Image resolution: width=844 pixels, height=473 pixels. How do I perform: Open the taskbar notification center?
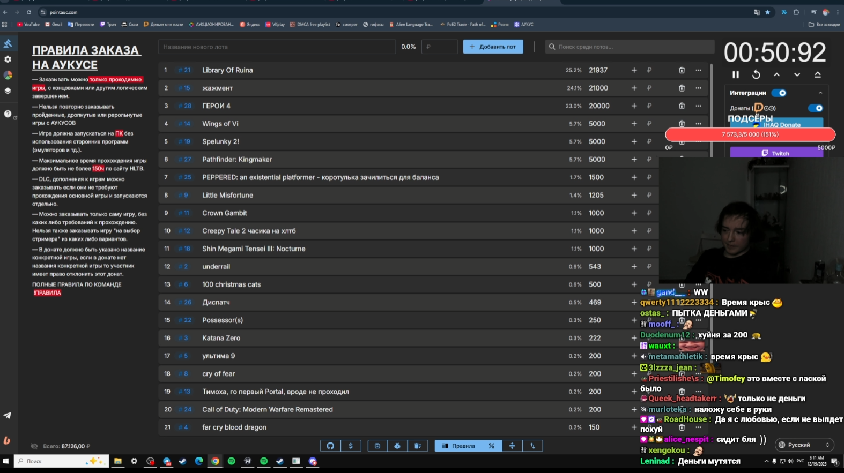pyautogui.click(x=835, y=461)
